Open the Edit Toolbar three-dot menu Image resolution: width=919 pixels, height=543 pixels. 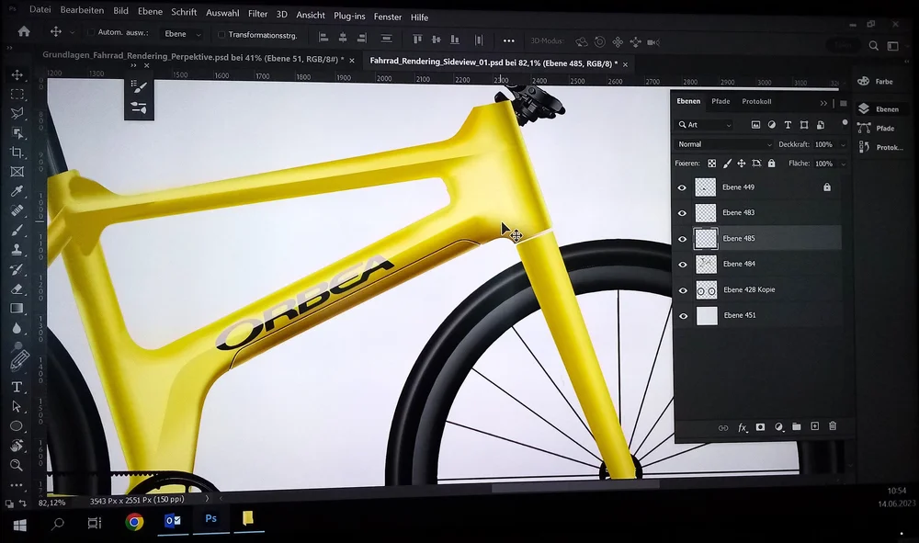[x=17, y=485]
